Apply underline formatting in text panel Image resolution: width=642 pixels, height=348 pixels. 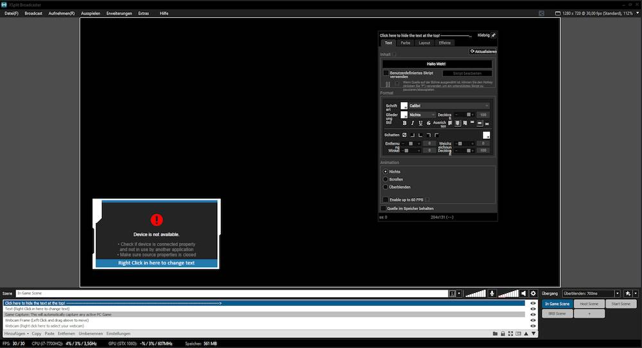[421, 123]
